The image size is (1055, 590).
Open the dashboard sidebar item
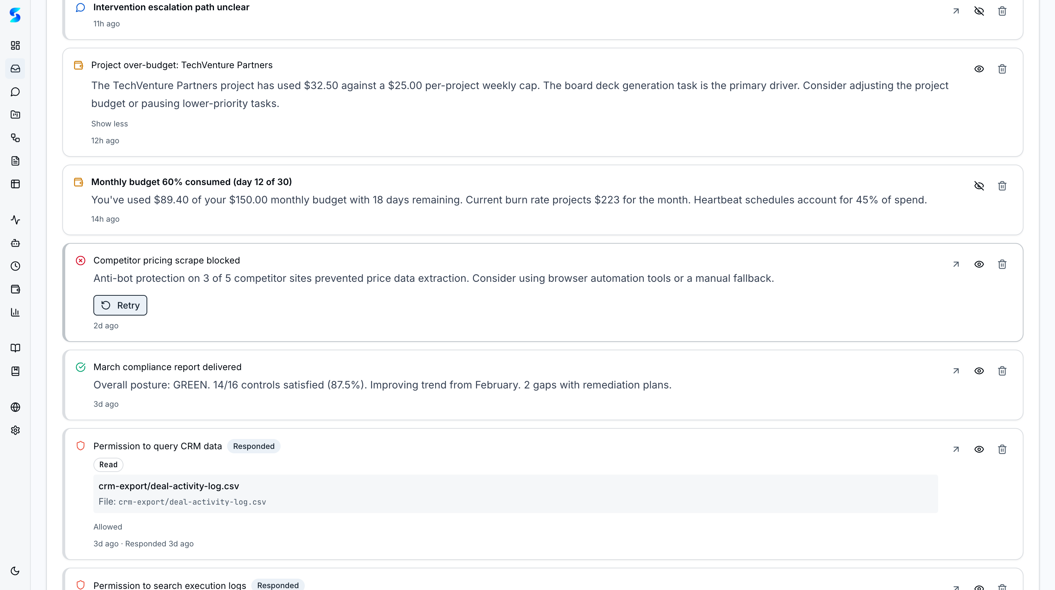15,45
